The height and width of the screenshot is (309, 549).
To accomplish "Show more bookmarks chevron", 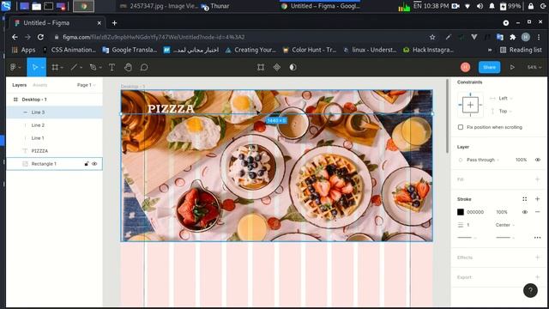I will [490, 50].
